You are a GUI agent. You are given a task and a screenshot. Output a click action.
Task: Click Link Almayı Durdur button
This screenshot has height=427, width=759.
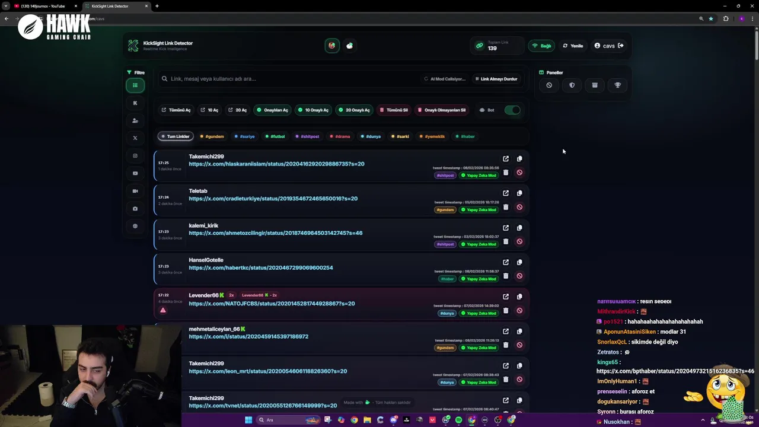496,79
